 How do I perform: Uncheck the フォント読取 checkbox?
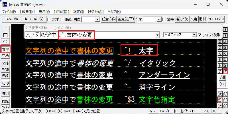pos(199,35)
